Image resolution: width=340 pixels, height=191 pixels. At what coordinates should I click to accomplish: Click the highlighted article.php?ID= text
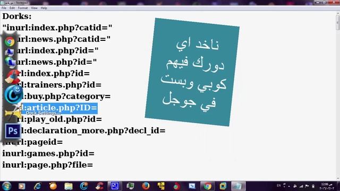point(59,108)
